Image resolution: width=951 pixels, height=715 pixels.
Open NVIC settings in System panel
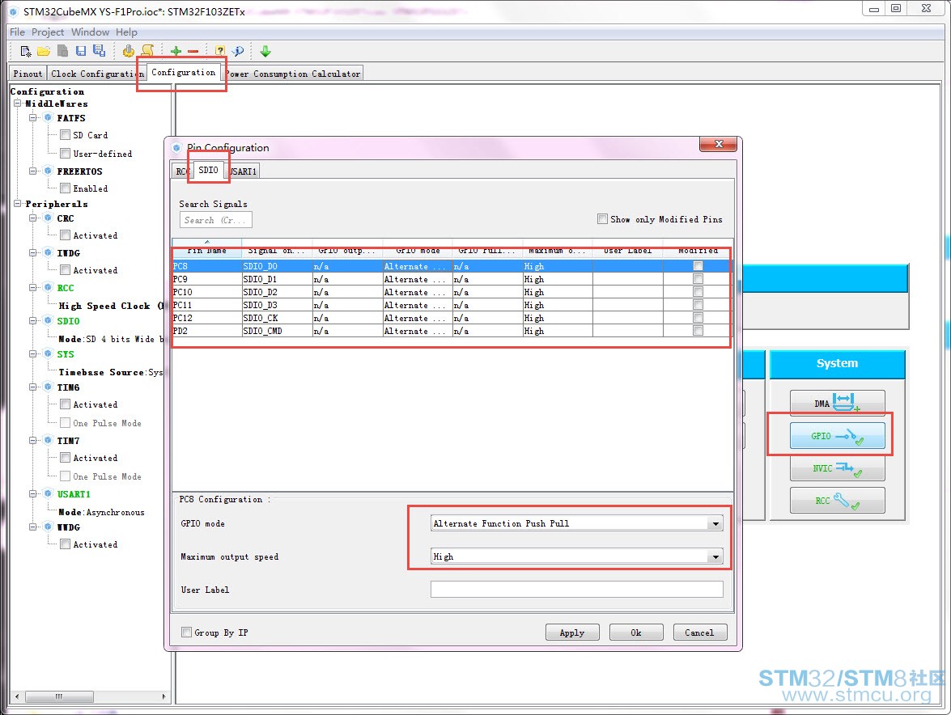click(x=837, y=468)
